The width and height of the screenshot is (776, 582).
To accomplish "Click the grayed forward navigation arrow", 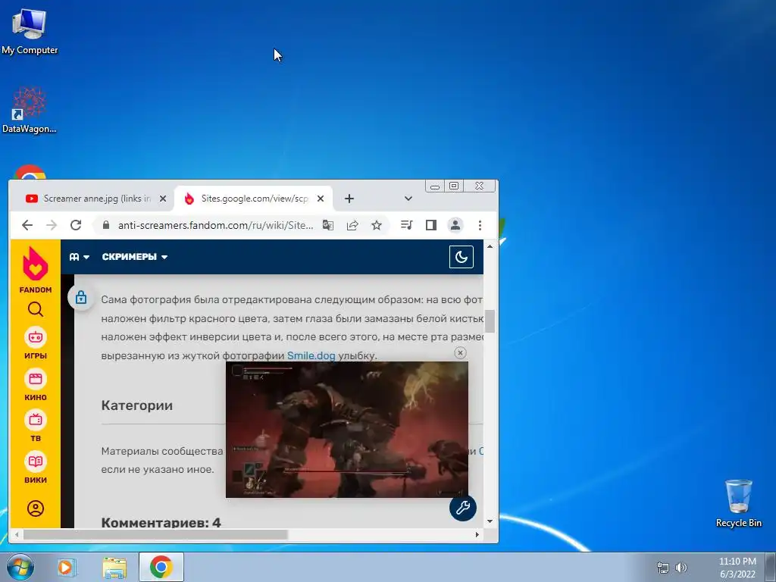I will (52, 225).
